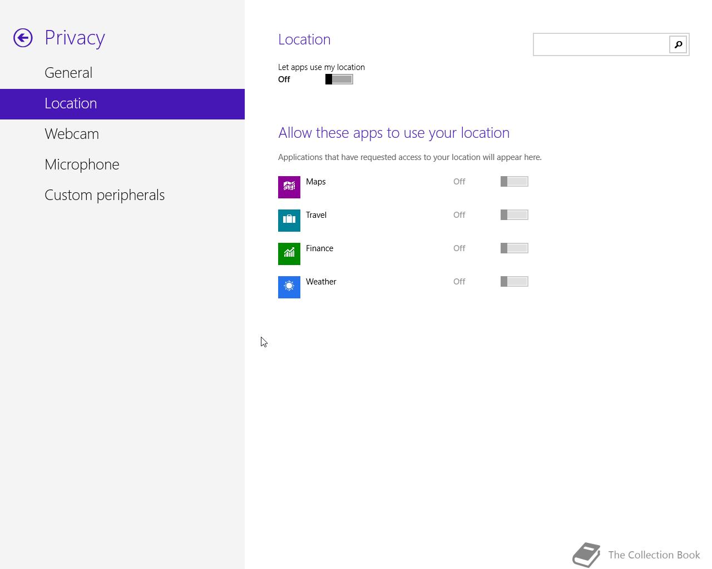Image resolution: width=712 pixels, height=569 pixels.
Task: Toggle location access for Travel
Action: click(515, 215)
